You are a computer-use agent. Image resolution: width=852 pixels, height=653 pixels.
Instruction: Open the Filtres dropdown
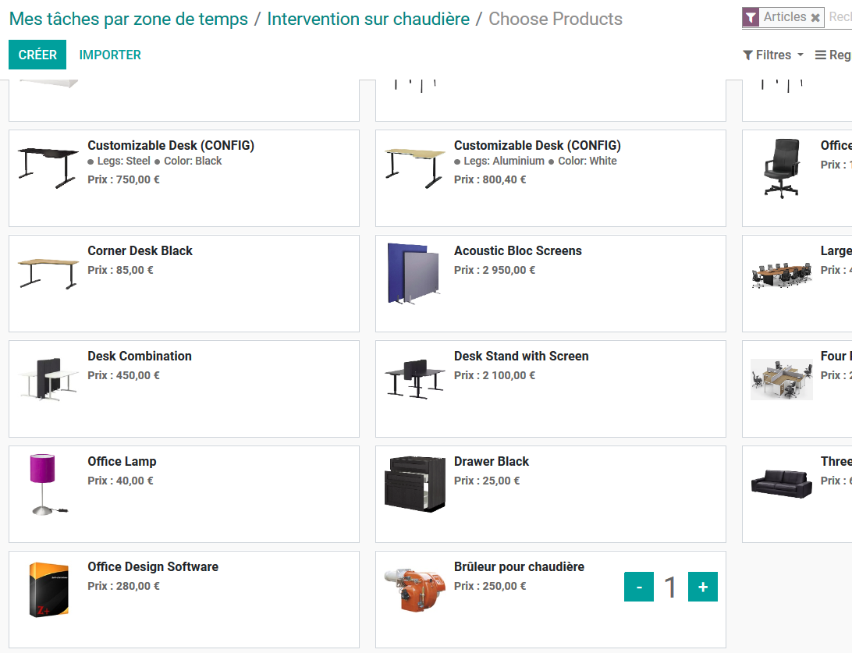(773, 55)
